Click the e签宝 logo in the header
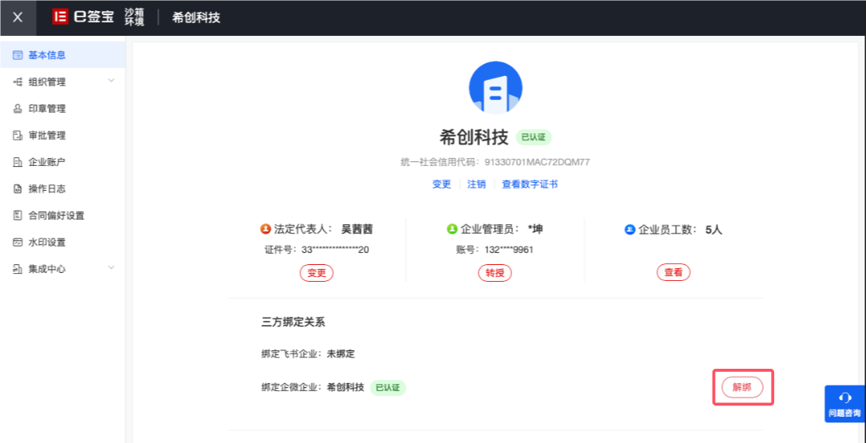The width and height of the screenshot is (866, 443). click(83, 17)
